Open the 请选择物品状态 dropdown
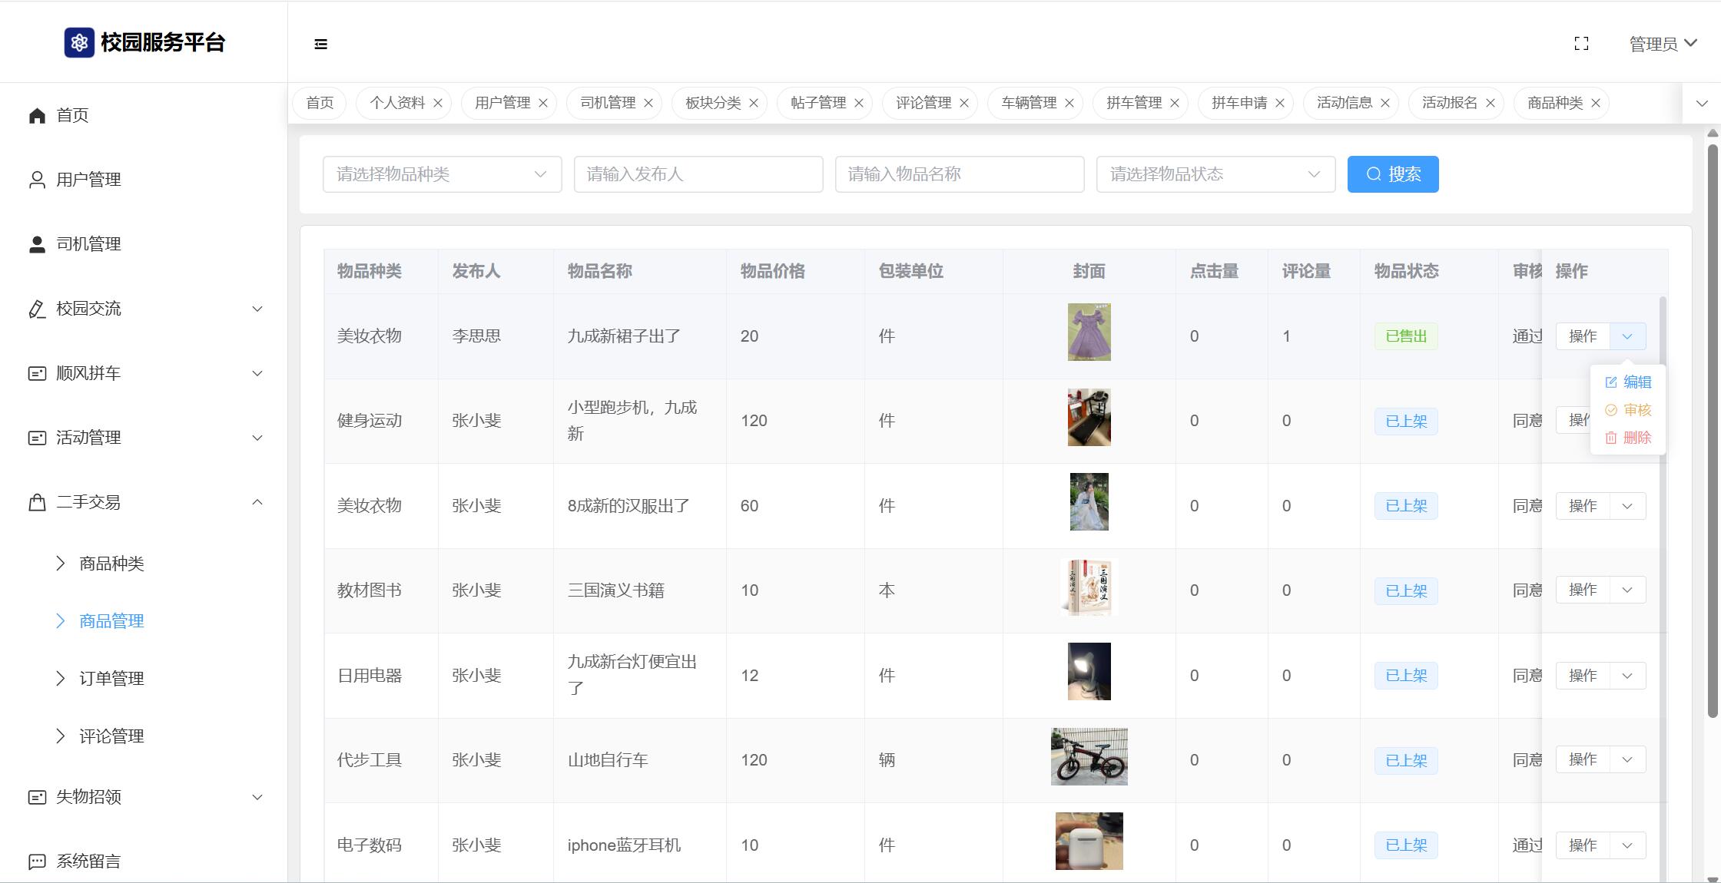1721x883 pixels. [1215, 174]
